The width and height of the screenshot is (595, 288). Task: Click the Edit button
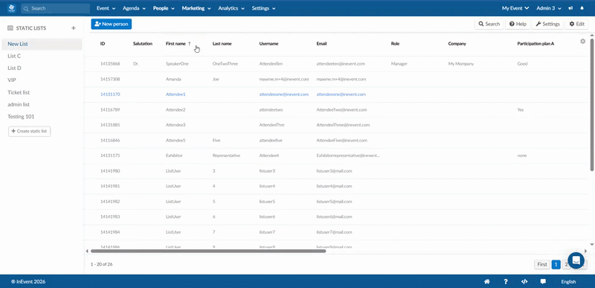point(577,24)
